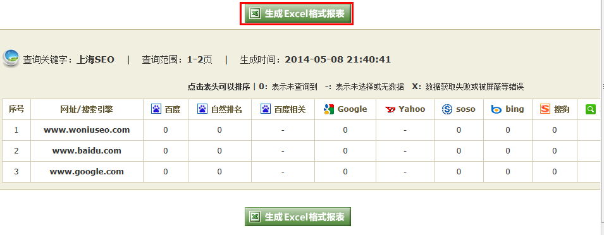This screenshot has height=235, width=604.
Task: Click the bing logo icon in the header
Action: coord(496,109)
